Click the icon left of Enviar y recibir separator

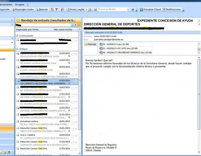coord(62,9)
